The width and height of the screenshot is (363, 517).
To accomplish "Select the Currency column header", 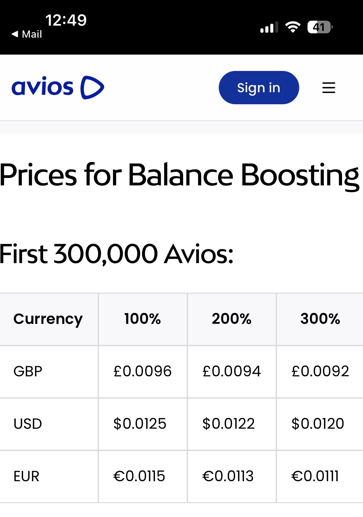I will tap(48, 319).
